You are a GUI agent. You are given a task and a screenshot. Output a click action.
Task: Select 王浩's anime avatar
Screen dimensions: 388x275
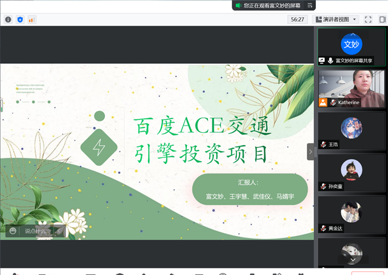coord(352,128)
